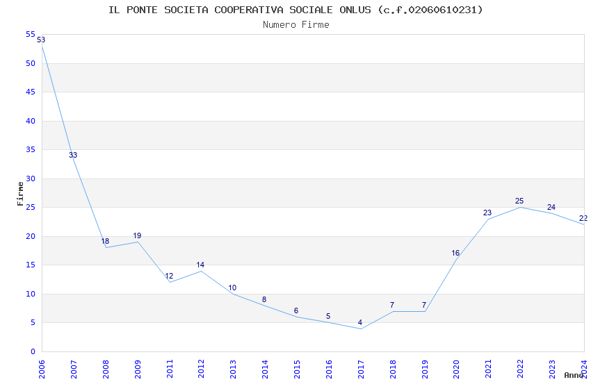Click the 50 value on y-axis
This screenshot has width=591, height=382.
point(31,63)
